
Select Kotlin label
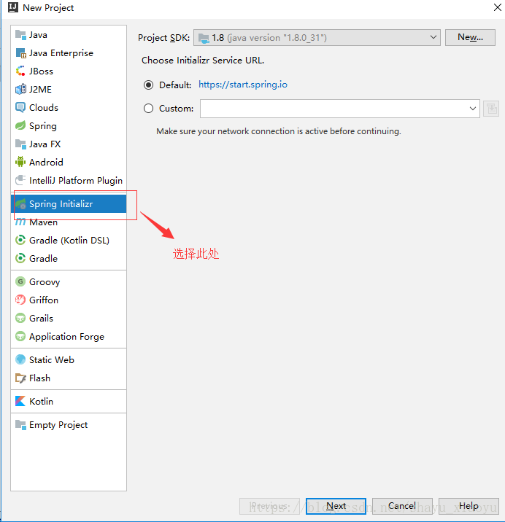point(41,402)
